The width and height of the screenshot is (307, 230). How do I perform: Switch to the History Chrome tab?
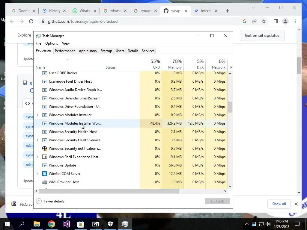[54, 11]
